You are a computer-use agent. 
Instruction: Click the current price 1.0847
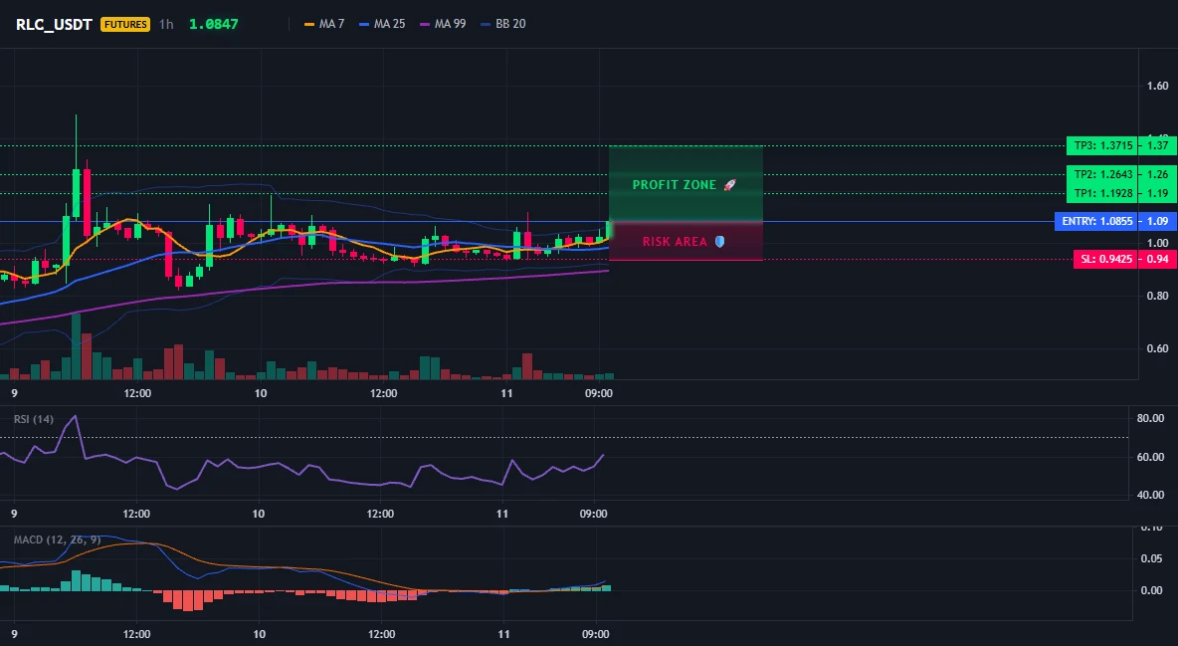click(x=213, y=24)
